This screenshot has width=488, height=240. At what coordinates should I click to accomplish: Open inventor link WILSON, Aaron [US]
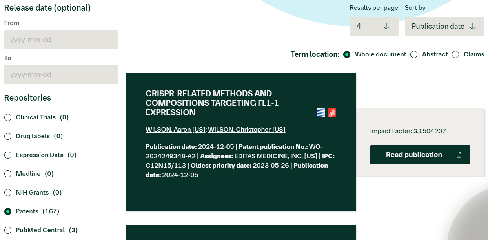pos(176,130)
